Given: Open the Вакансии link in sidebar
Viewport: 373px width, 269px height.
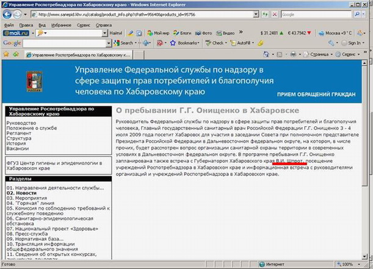Looking at the screenshot, I should coord(18,148).
